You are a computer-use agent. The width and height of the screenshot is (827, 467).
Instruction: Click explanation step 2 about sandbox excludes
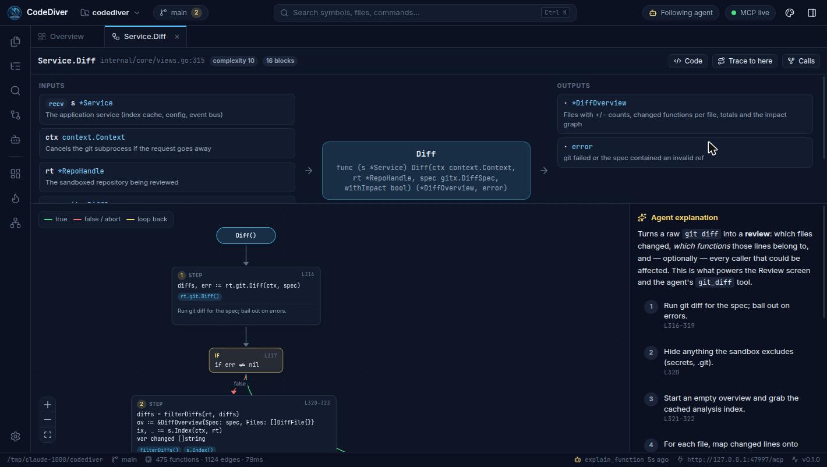[x=728, y=362]
